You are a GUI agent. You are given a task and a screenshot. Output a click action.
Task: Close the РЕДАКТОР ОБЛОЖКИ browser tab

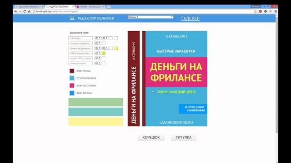coord(73,7)
